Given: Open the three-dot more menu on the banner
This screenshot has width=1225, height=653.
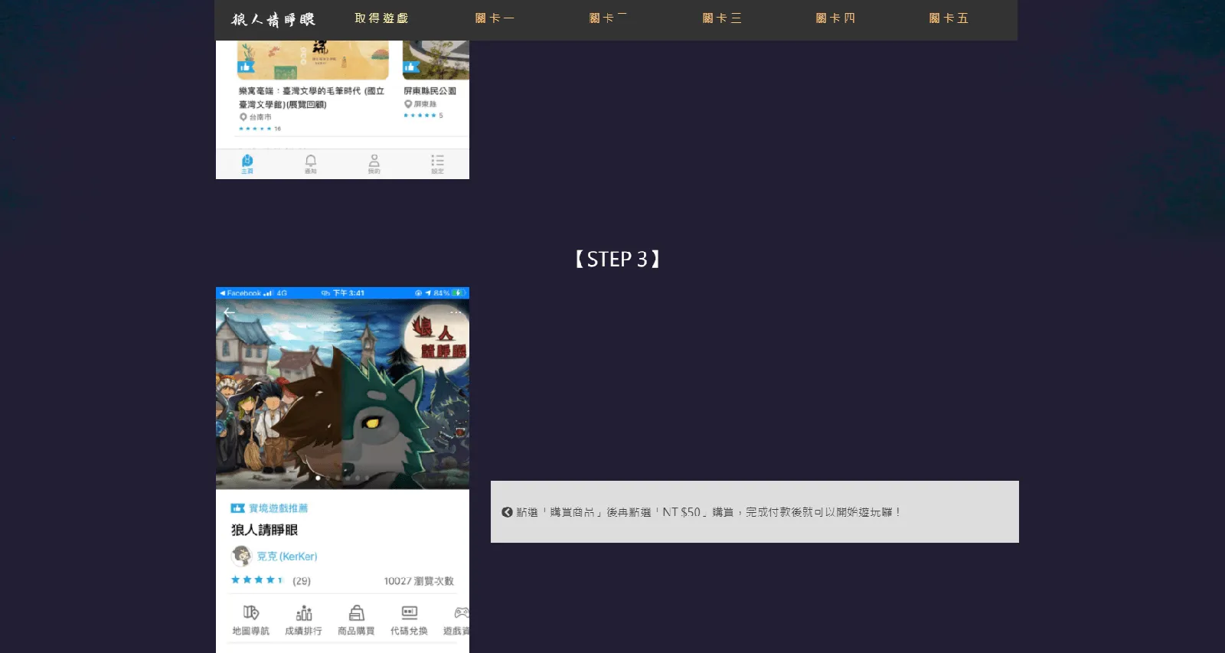Looking at the screenshot, I should tap(456, 312).
